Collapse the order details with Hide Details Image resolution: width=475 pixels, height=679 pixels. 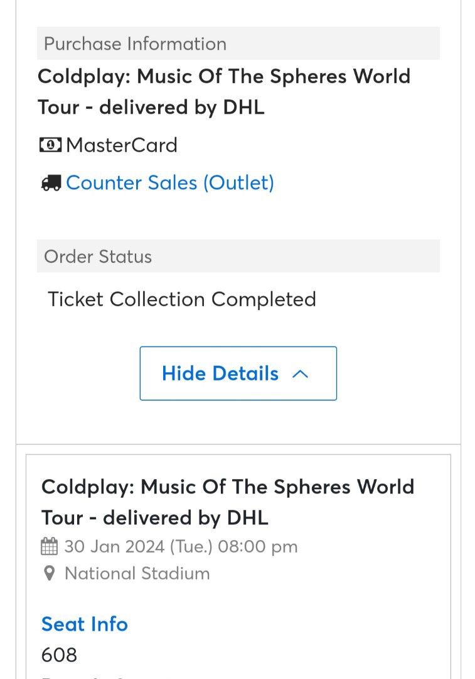(237, 373)
